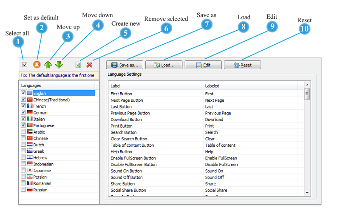
Task: Click the scrollbar up arrow
Action: tap(307, 85)
